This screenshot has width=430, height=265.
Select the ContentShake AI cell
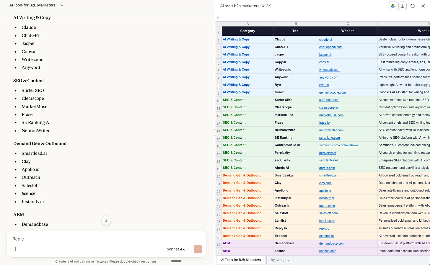[x=296, y=145]
